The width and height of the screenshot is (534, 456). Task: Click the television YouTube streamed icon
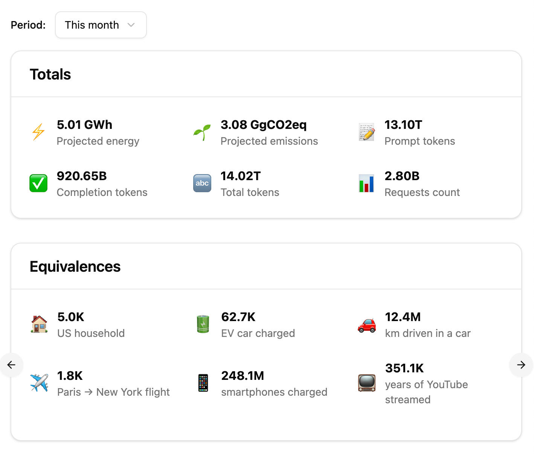[x=367, y=383]
